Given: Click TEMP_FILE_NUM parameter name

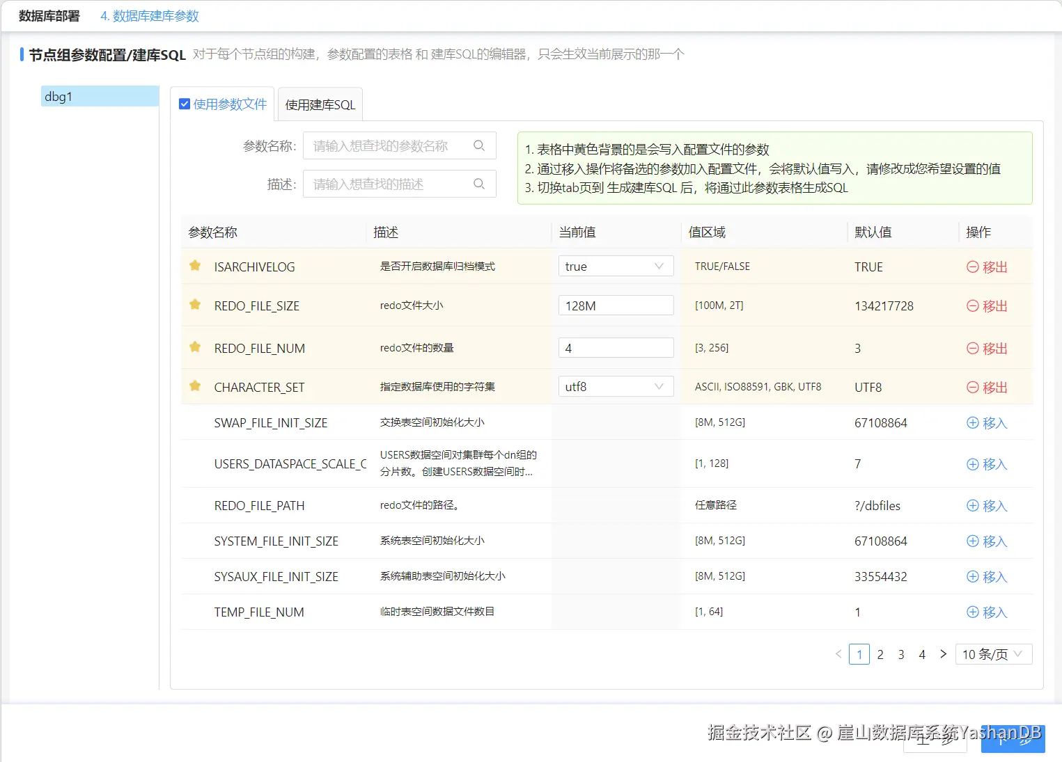Looking at the screenshot, I should tap(259, 612).
